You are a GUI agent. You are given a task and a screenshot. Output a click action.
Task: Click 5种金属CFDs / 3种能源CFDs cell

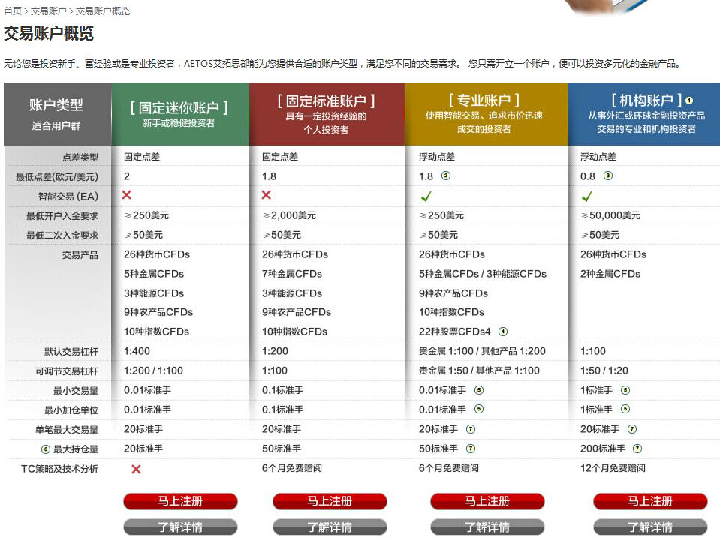click(483, 274)
